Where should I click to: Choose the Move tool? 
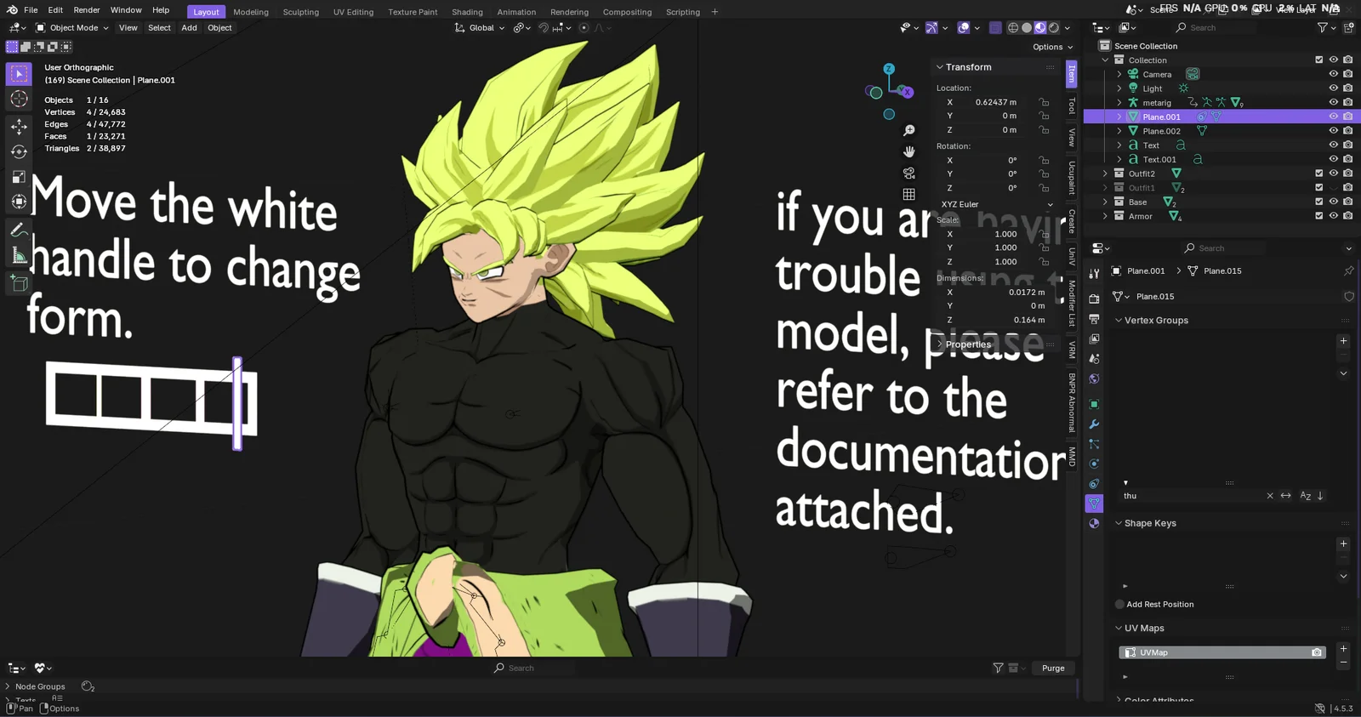click(19, 127)
